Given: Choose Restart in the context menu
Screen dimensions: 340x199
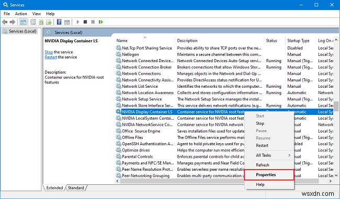Looking at the screenshot, I should coord(262,145).
